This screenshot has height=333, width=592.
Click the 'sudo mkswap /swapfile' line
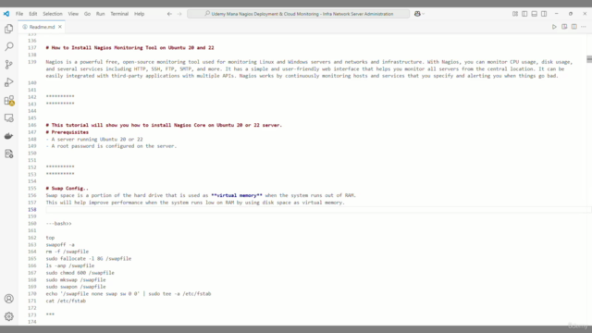coord(76,279)
